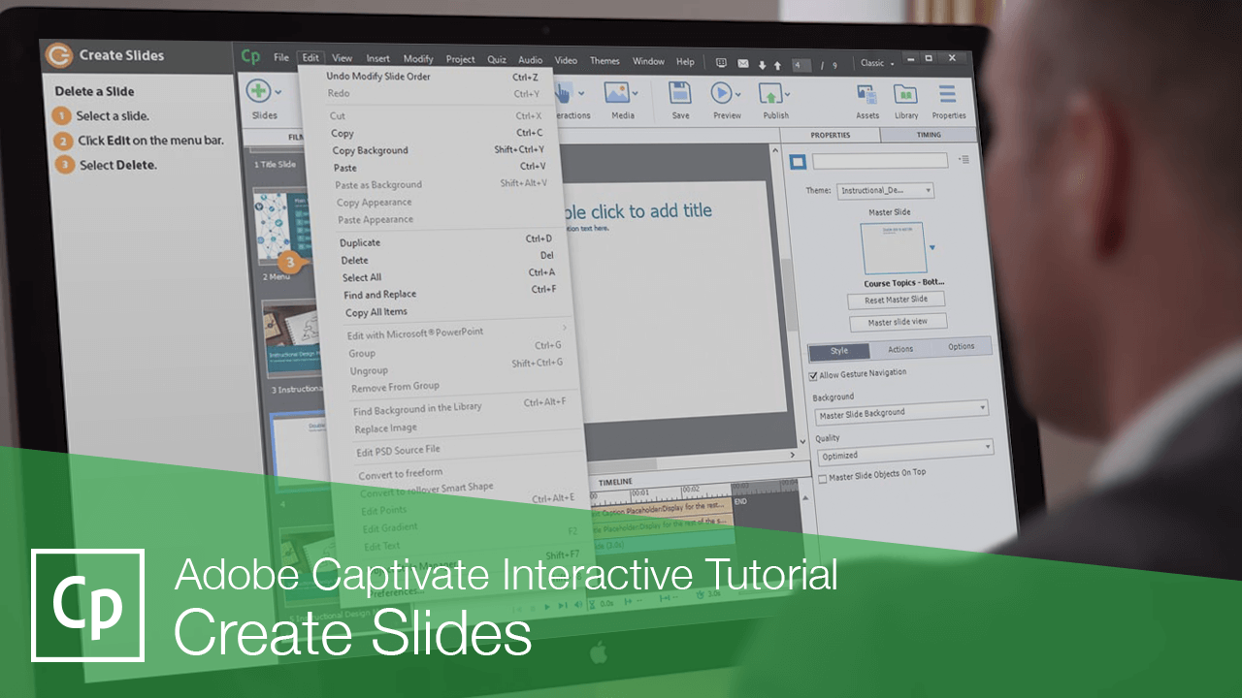Screen dimensions: 1242x698
Task: Open the Modify menu
Action: pyautogui.click(x=418, y=59)
